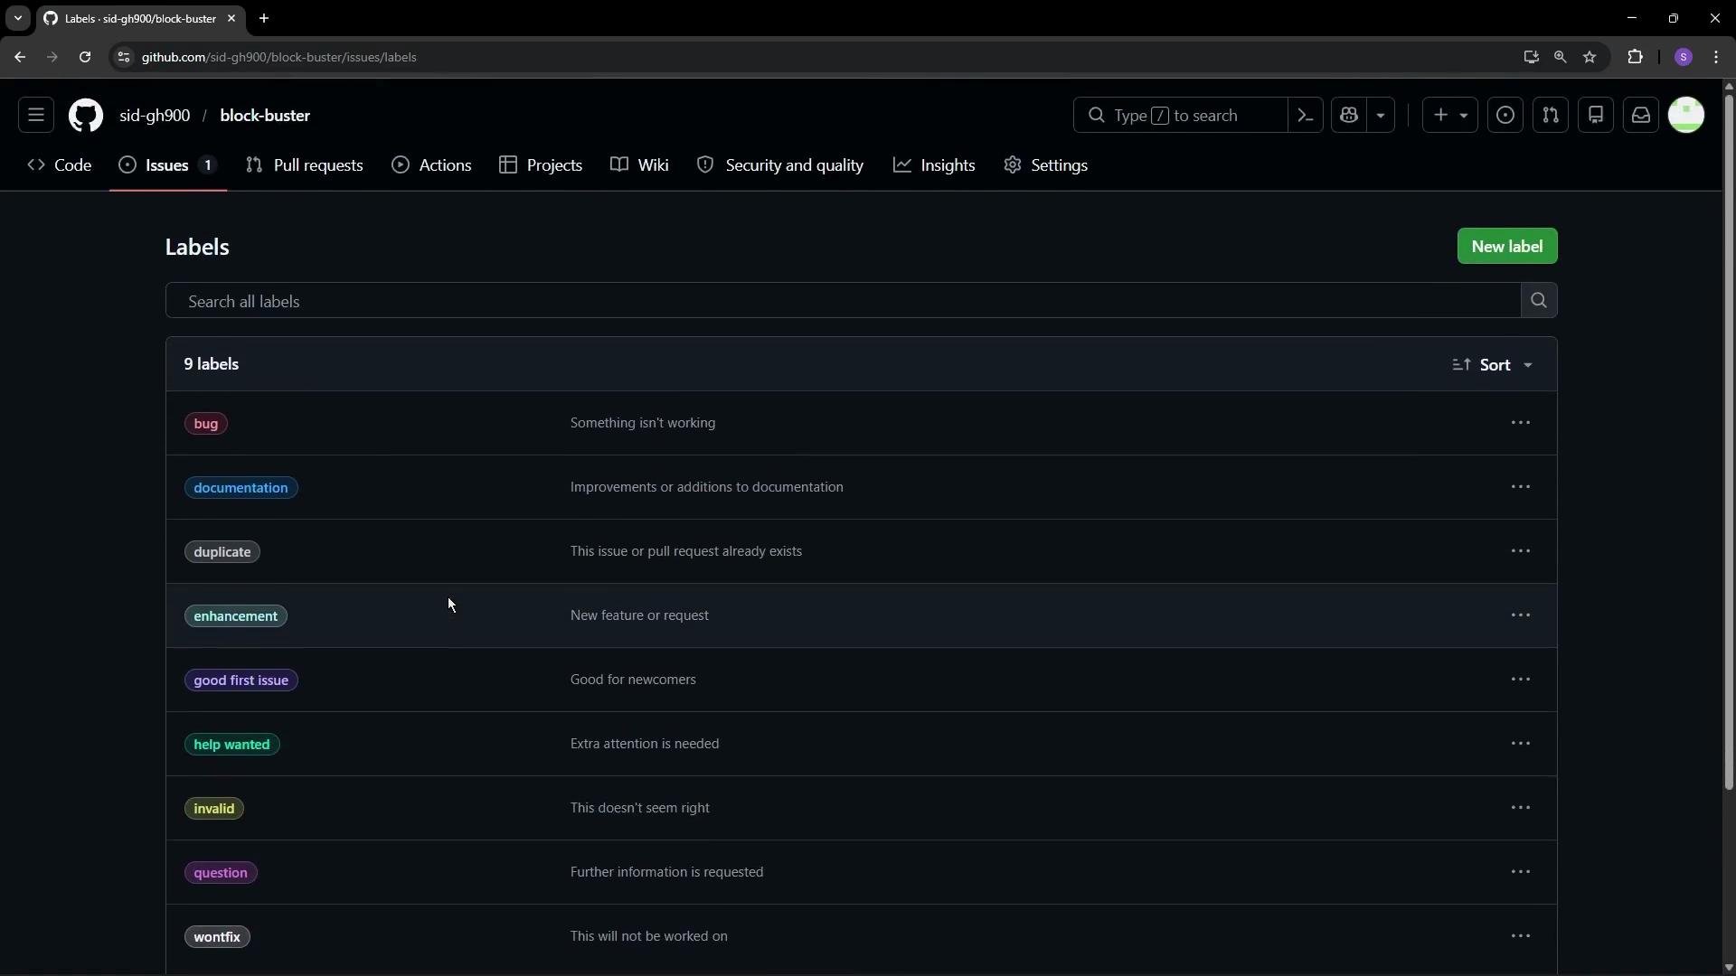
Task: Open a new browser tab
Action: coord(264,18)
